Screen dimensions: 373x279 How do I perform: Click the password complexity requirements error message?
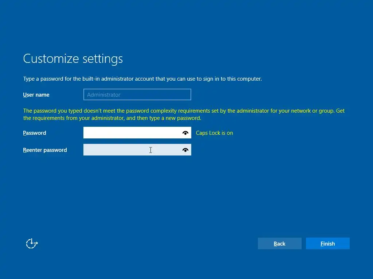point(184,114)
